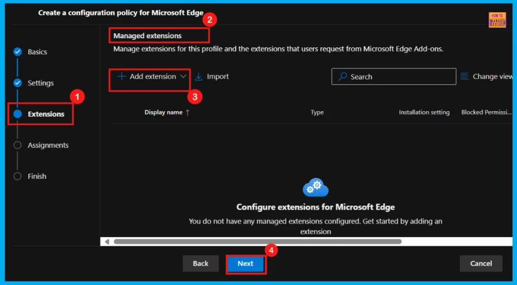Click the Cancel button

(x=481, y=264)
